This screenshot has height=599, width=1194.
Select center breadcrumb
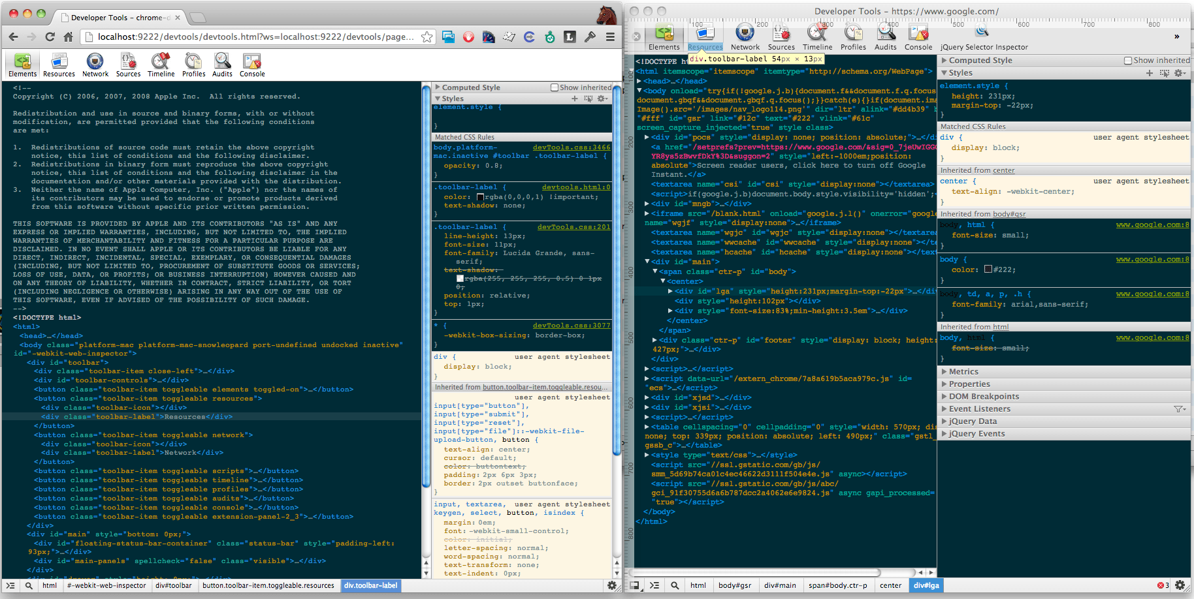890,585
